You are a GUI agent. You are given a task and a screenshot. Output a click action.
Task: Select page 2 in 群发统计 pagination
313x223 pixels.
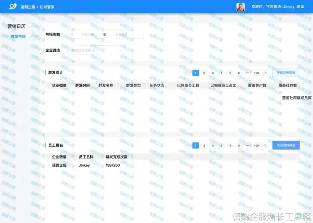[x=204, y=73]
